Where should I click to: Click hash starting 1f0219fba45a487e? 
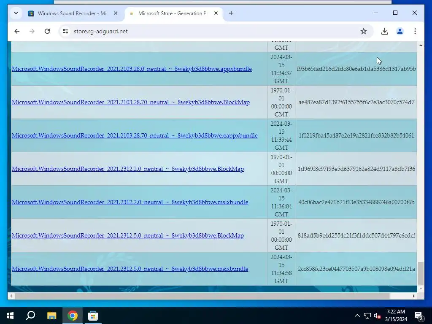click(x=356, y=135)
